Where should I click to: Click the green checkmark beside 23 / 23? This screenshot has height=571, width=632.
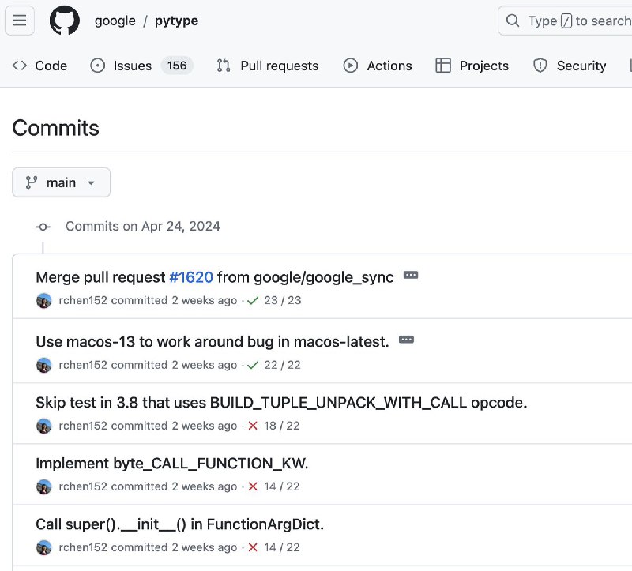tap(253, 300)
